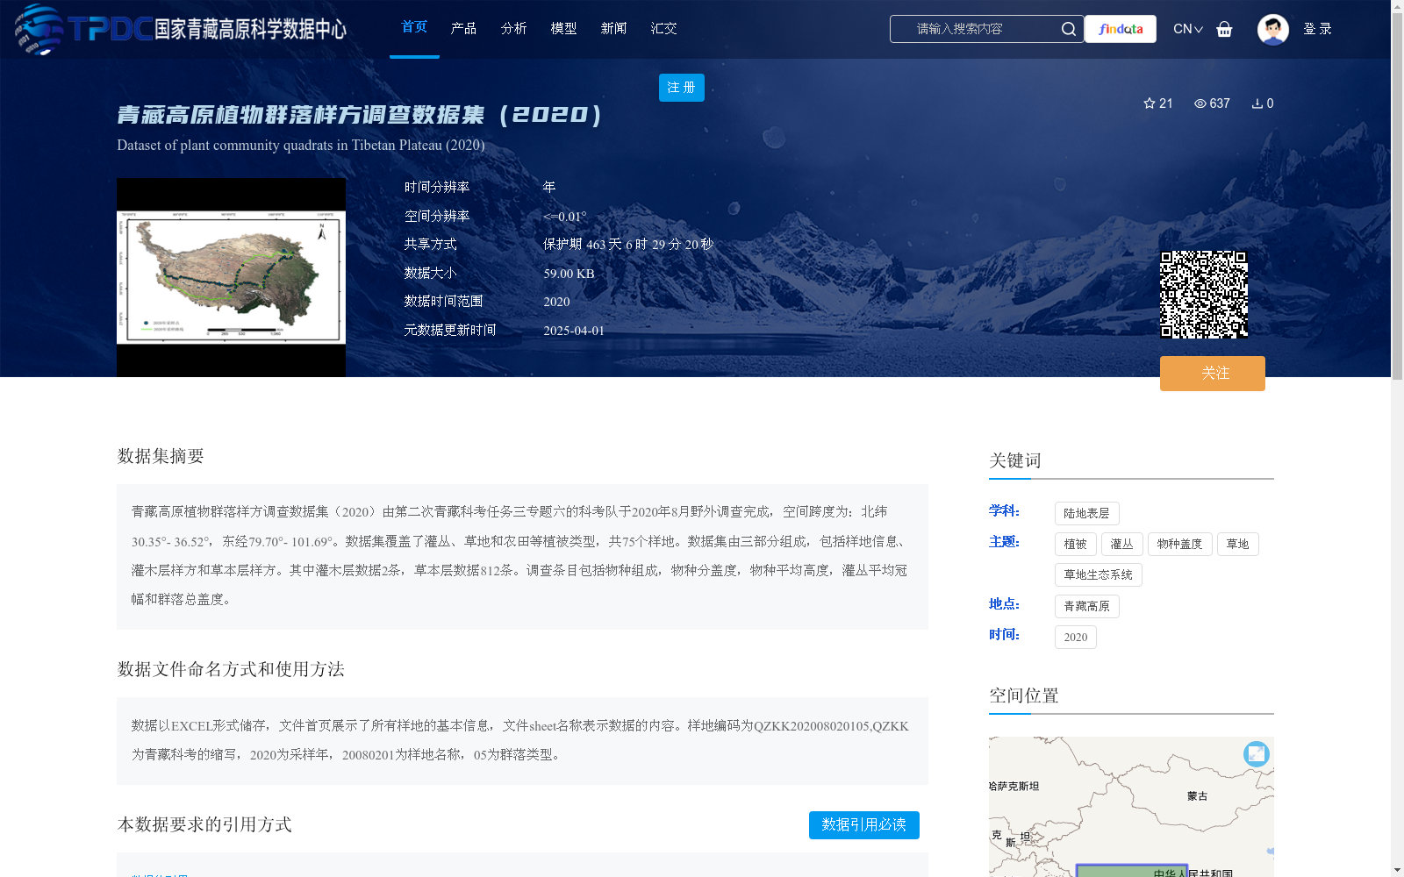This screenshot has width=1404, height=877.
Task: Expand the map fullscreen icon
Action: coord(1257,754)
